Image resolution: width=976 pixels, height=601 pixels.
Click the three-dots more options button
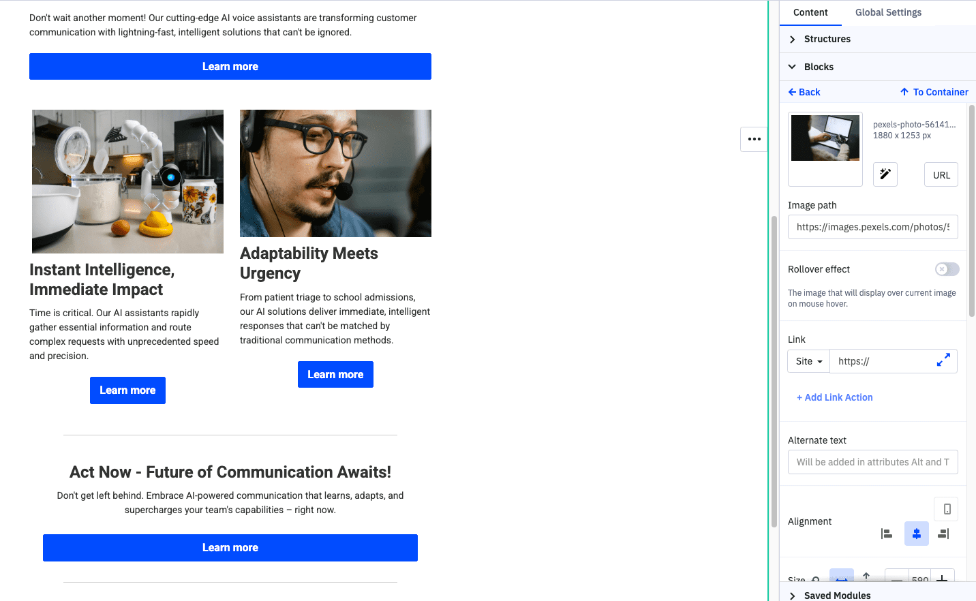(754, 139)
